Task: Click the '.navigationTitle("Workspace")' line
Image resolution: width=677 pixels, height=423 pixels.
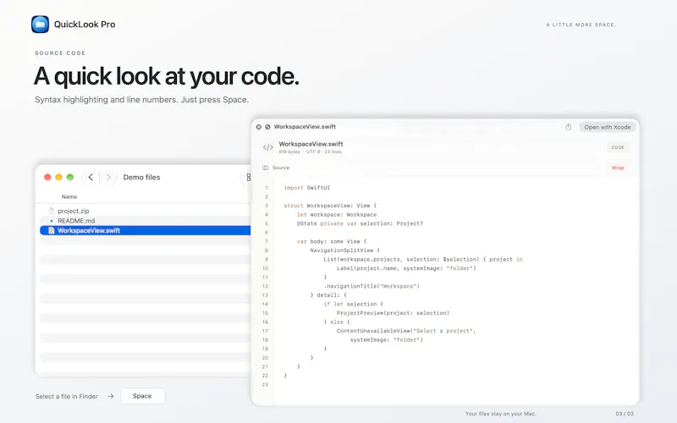Action: click(372, 286)
